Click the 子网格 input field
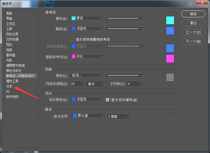This screenshot has height=153, width=210. 134,84
